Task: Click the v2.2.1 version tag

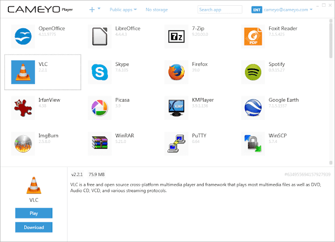Action: click(x=77, y=174)
